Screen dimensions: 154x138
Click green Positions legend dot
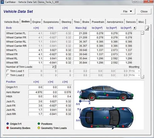(x=39, y=124)
